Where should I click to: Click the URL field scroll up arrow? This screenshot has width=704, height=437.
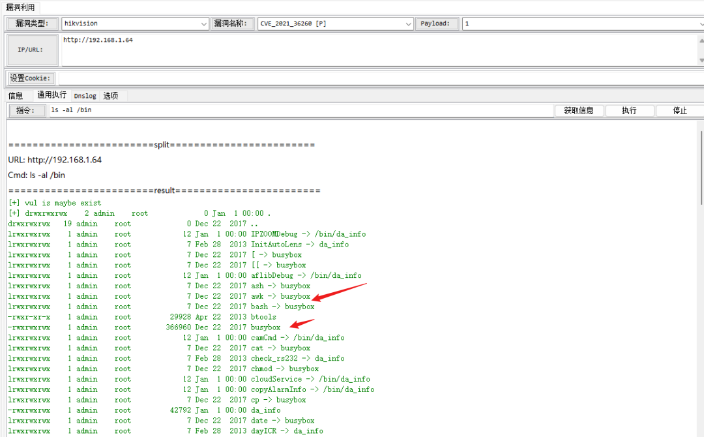[x=701, y=40]
